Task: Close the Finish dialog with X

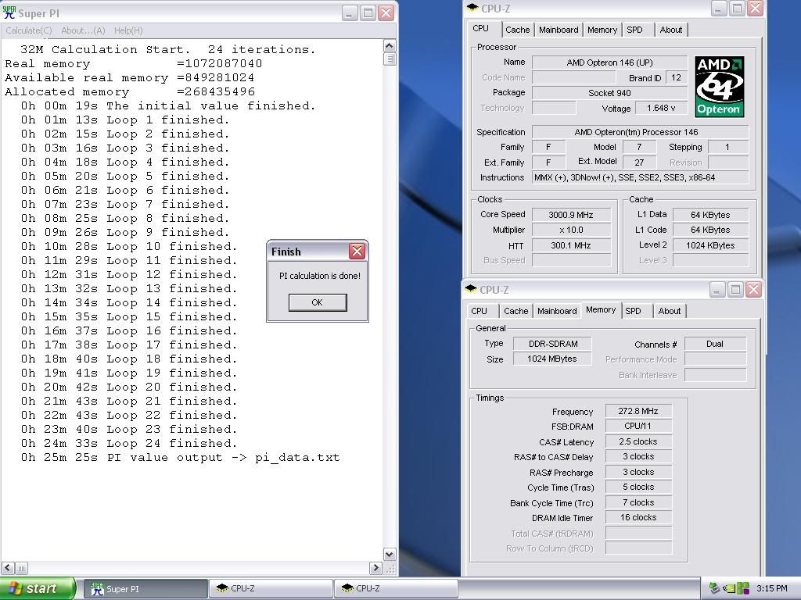Action: coord(357,251)
